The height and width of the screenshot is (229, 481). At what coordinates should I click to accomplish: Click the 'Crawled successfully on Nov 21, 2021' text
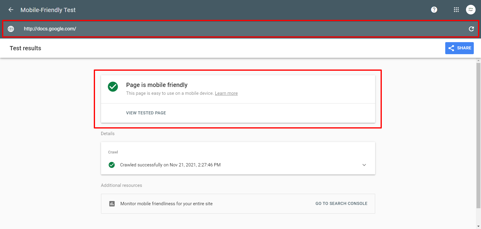coord(170,165)
